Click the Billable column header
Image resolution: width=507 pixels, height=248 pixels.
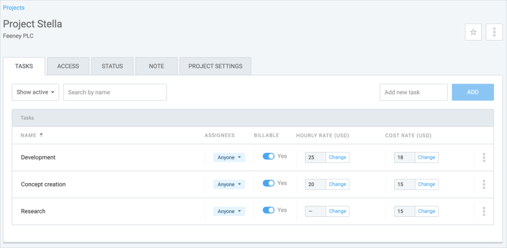coord(266,136)
